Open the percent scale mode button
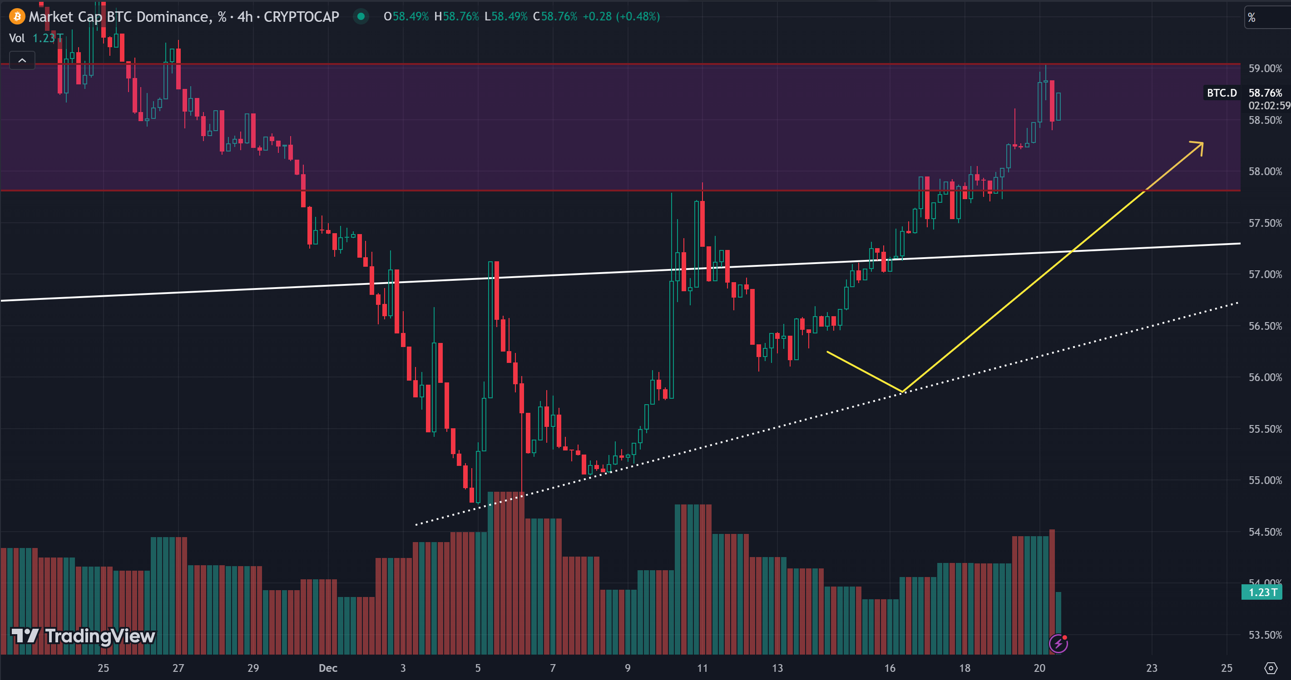The image size is (1291, 680). (x=1268, y=18)
